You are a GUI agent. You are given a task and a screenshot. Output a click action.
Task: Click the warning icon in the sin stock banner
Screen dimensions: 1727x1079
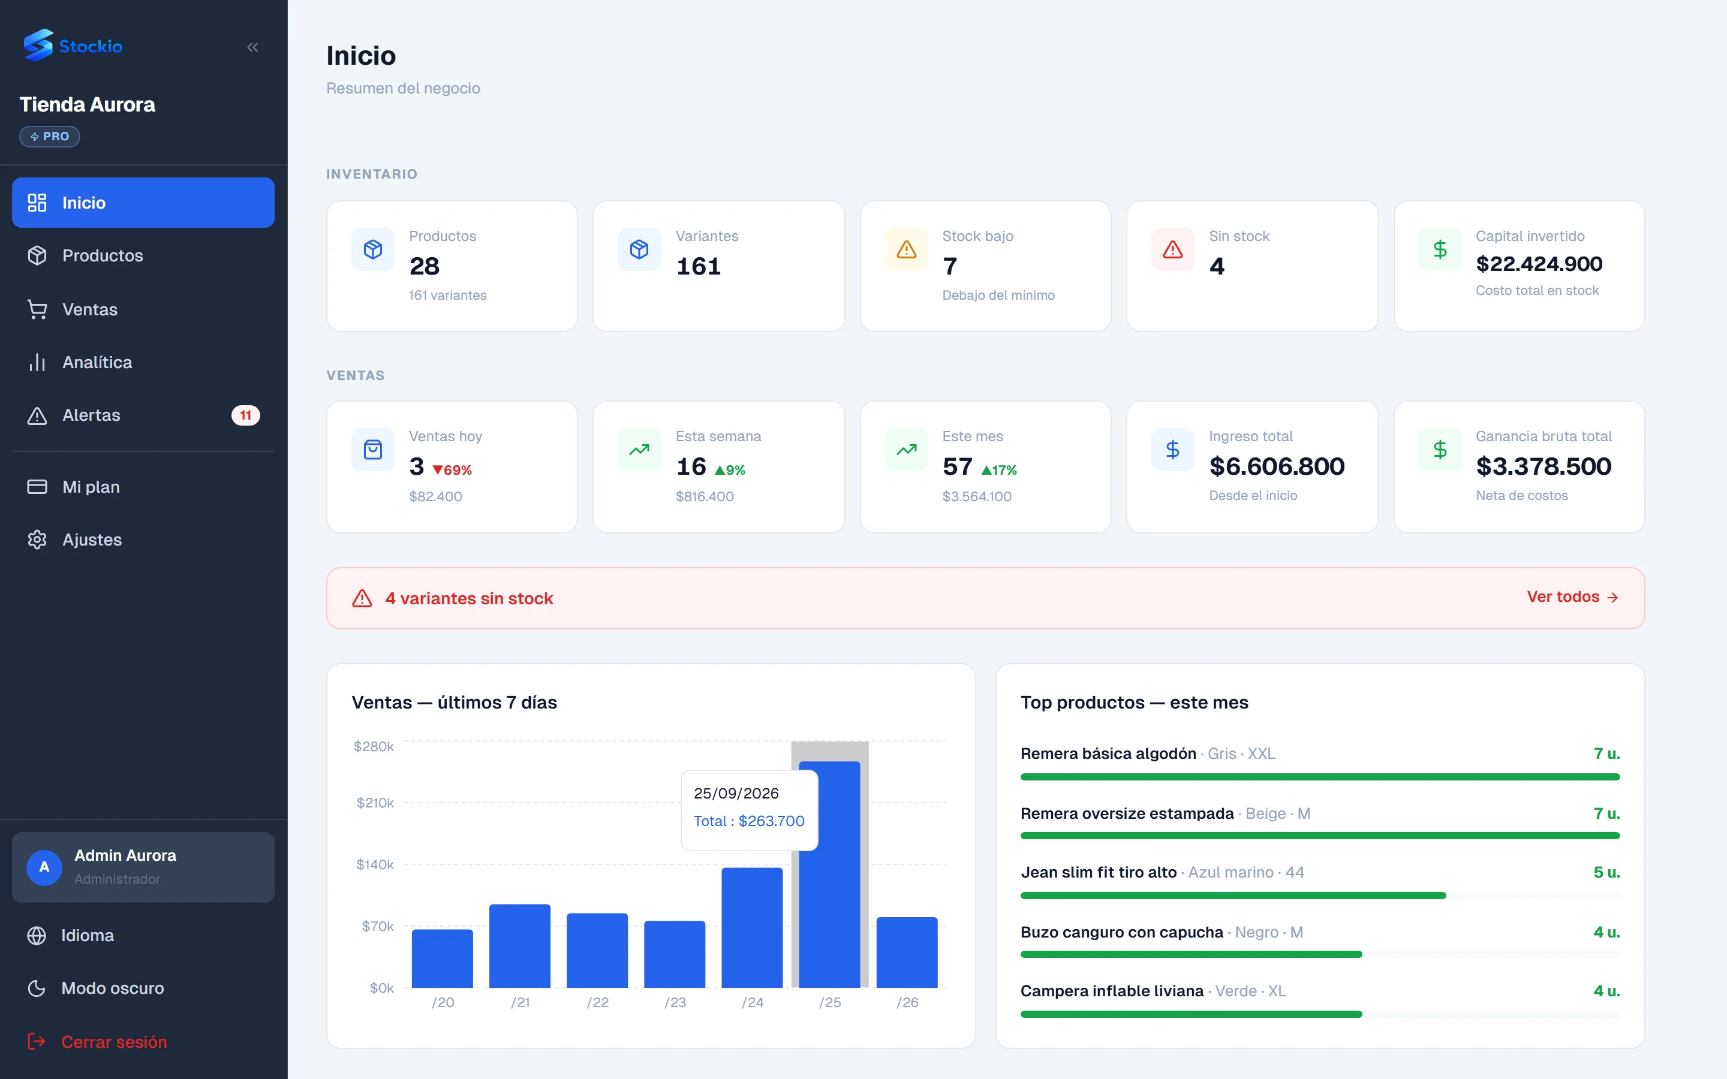363,598
